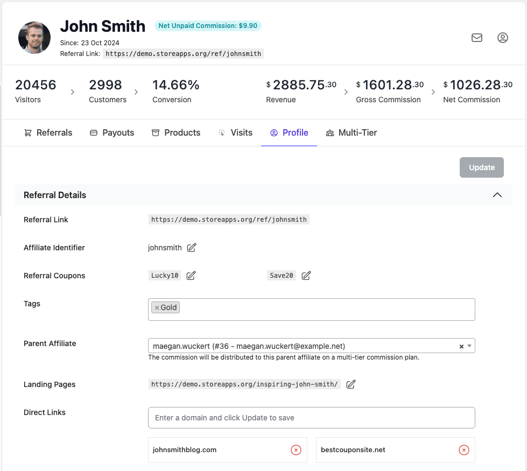
Task: Edit the Save20 referral coupon
Action: pos(306,275)
